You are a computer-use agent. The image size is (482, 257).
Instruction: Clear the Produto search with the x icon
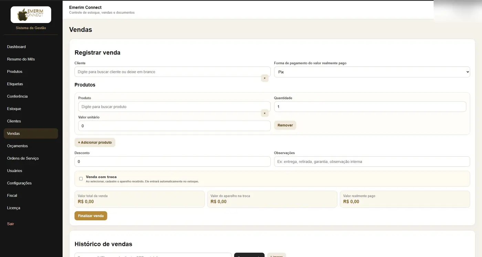pyautogui.click(x=264, y=113)
